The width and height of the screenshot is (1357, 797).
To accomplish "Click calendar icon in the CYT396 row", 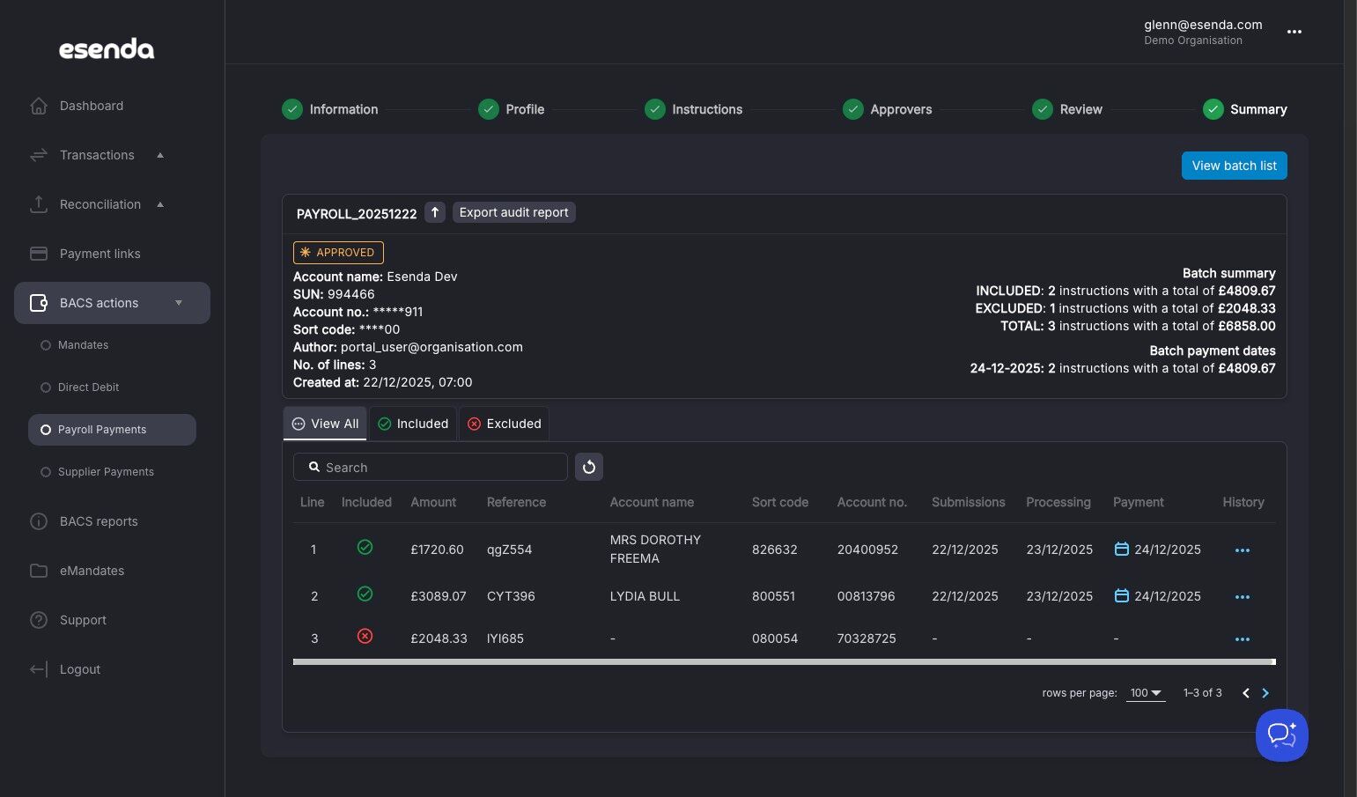I will click(x=1122, y=595).
